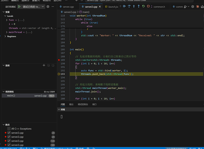Image resolution: width=204 pixels, height=149 pixels.
Task: Expand the func variable
Action: [x=7, y=20]
